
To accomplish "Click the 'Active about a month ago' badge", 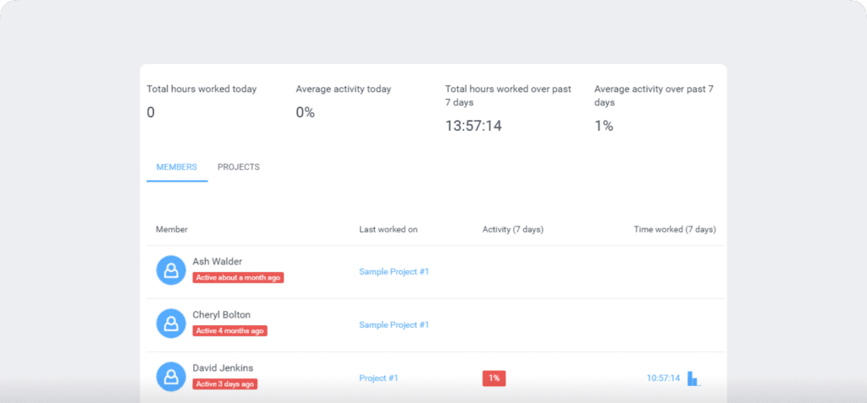I will coord(238,278).
